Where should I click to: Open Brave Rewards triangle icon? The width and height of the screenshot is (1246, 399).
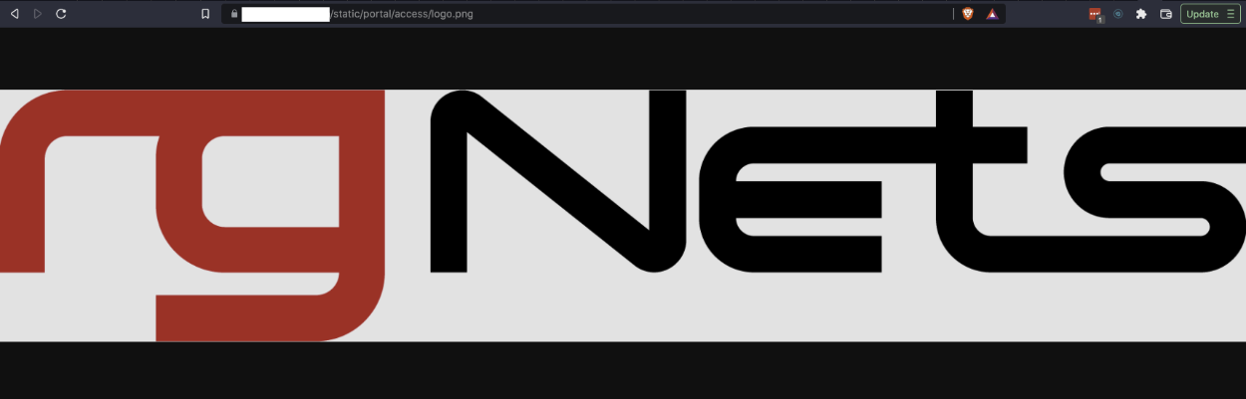[993, 14]
